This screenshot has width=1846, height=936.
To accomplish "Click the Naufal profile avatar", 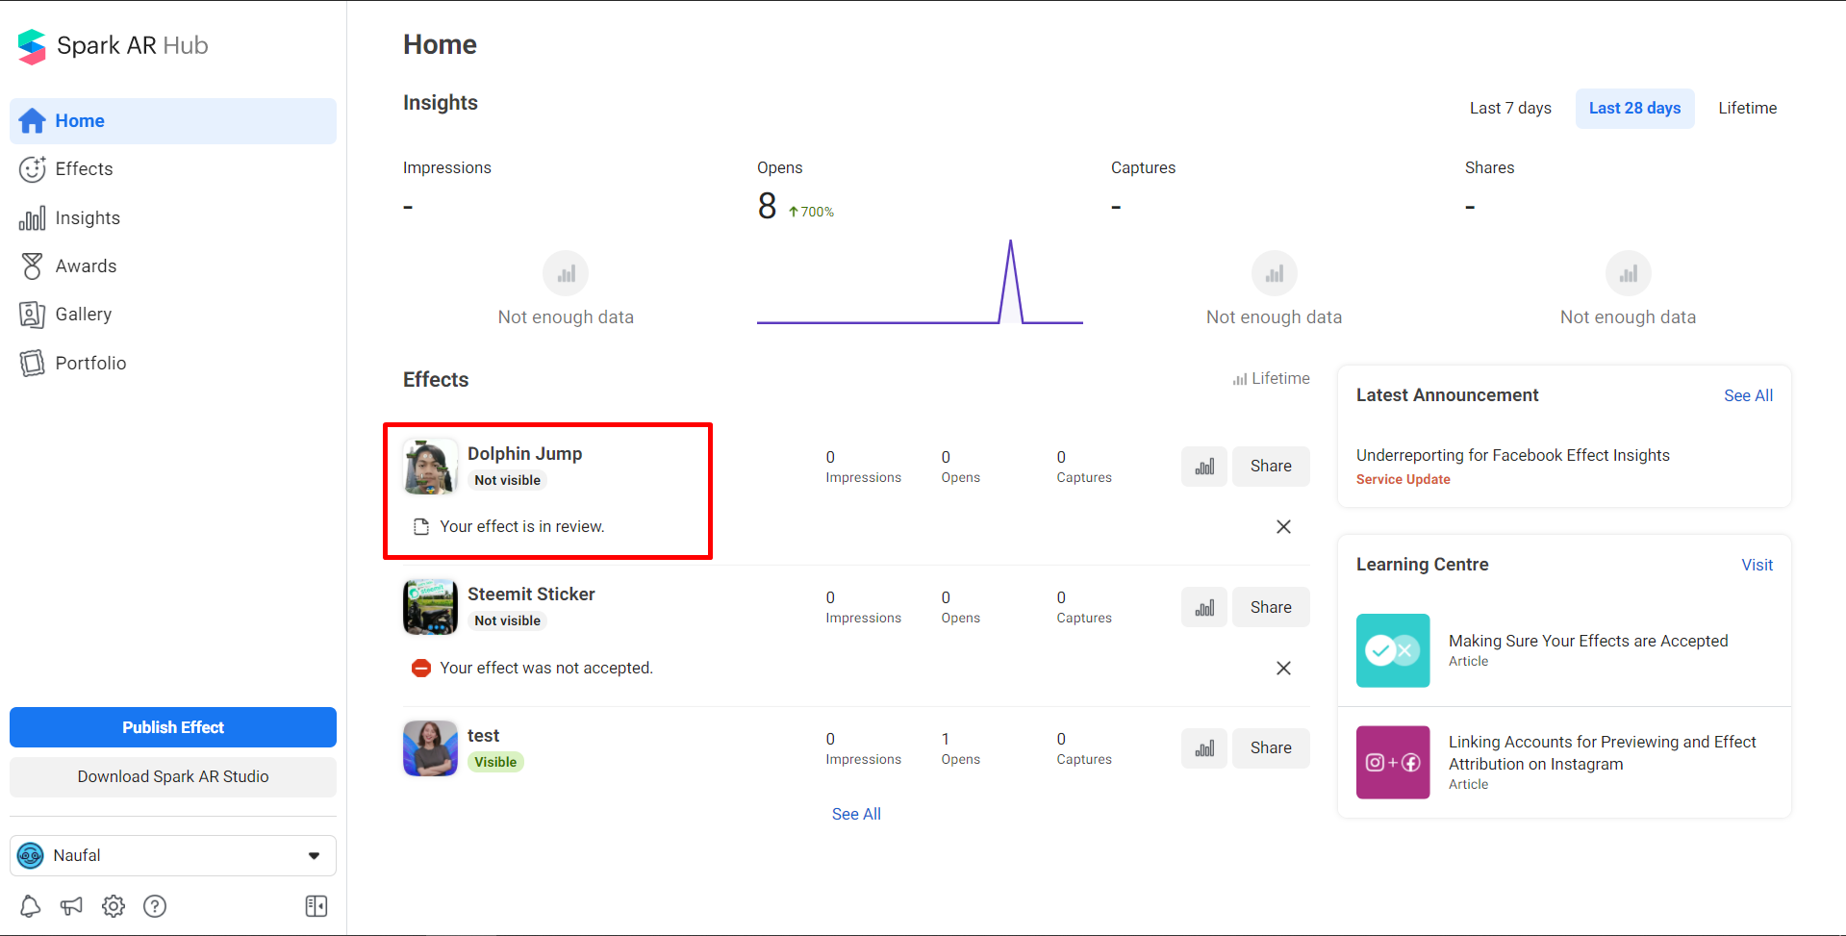I will click(31, 856).
